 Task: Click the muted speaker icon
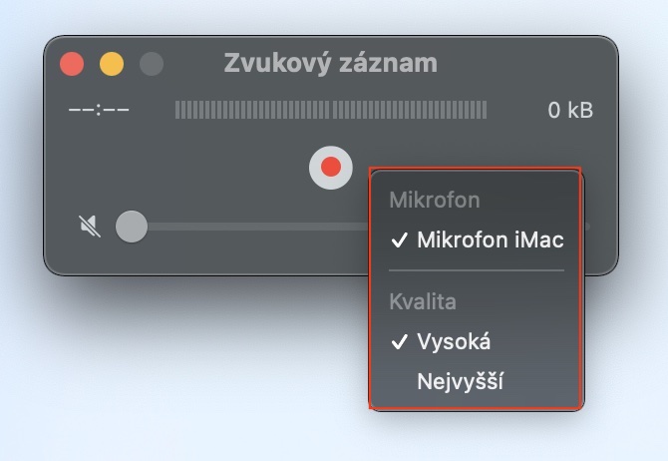tap(90, 227)
